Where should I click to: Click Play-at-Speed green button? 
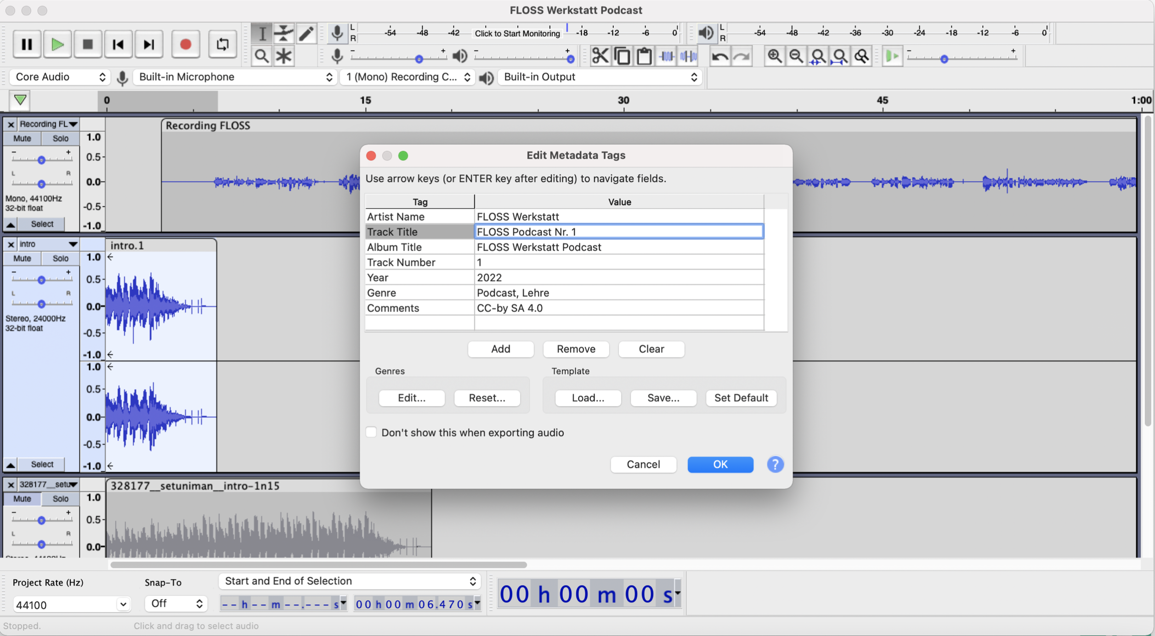(x=893, y=56)
